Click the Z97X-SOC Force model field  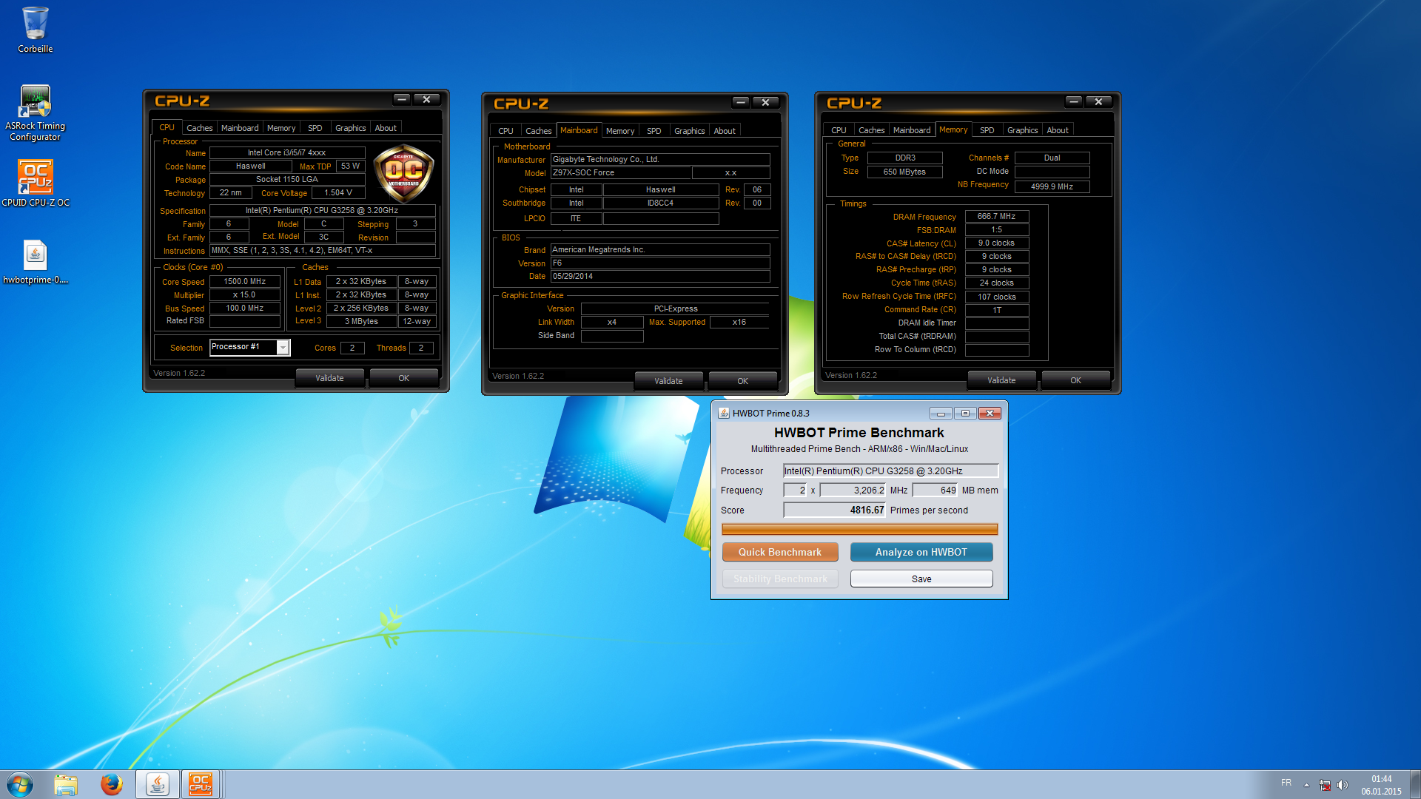[621, 172]
